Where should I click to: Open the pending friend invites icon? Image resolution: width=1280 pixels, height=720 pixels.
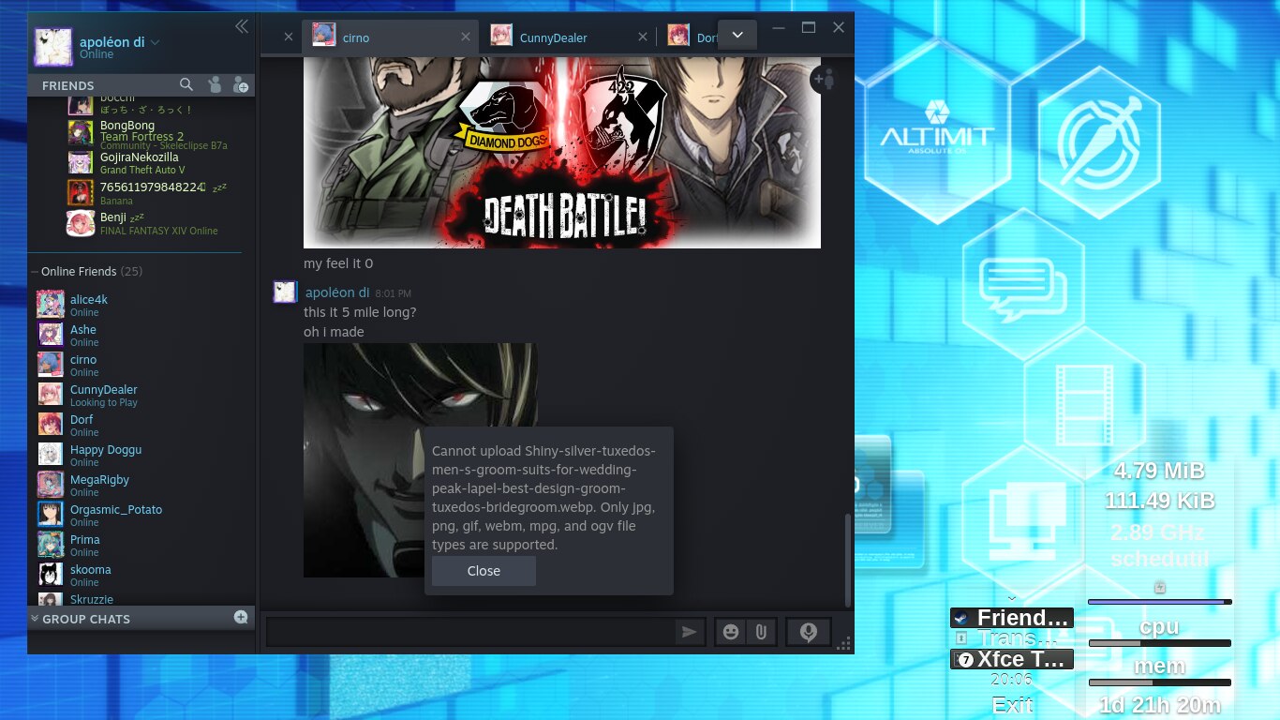pyautogui.click(x=215, y=85)
